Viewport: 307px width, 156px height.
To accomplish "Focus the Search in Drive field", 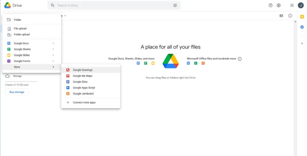I will 114,5.
